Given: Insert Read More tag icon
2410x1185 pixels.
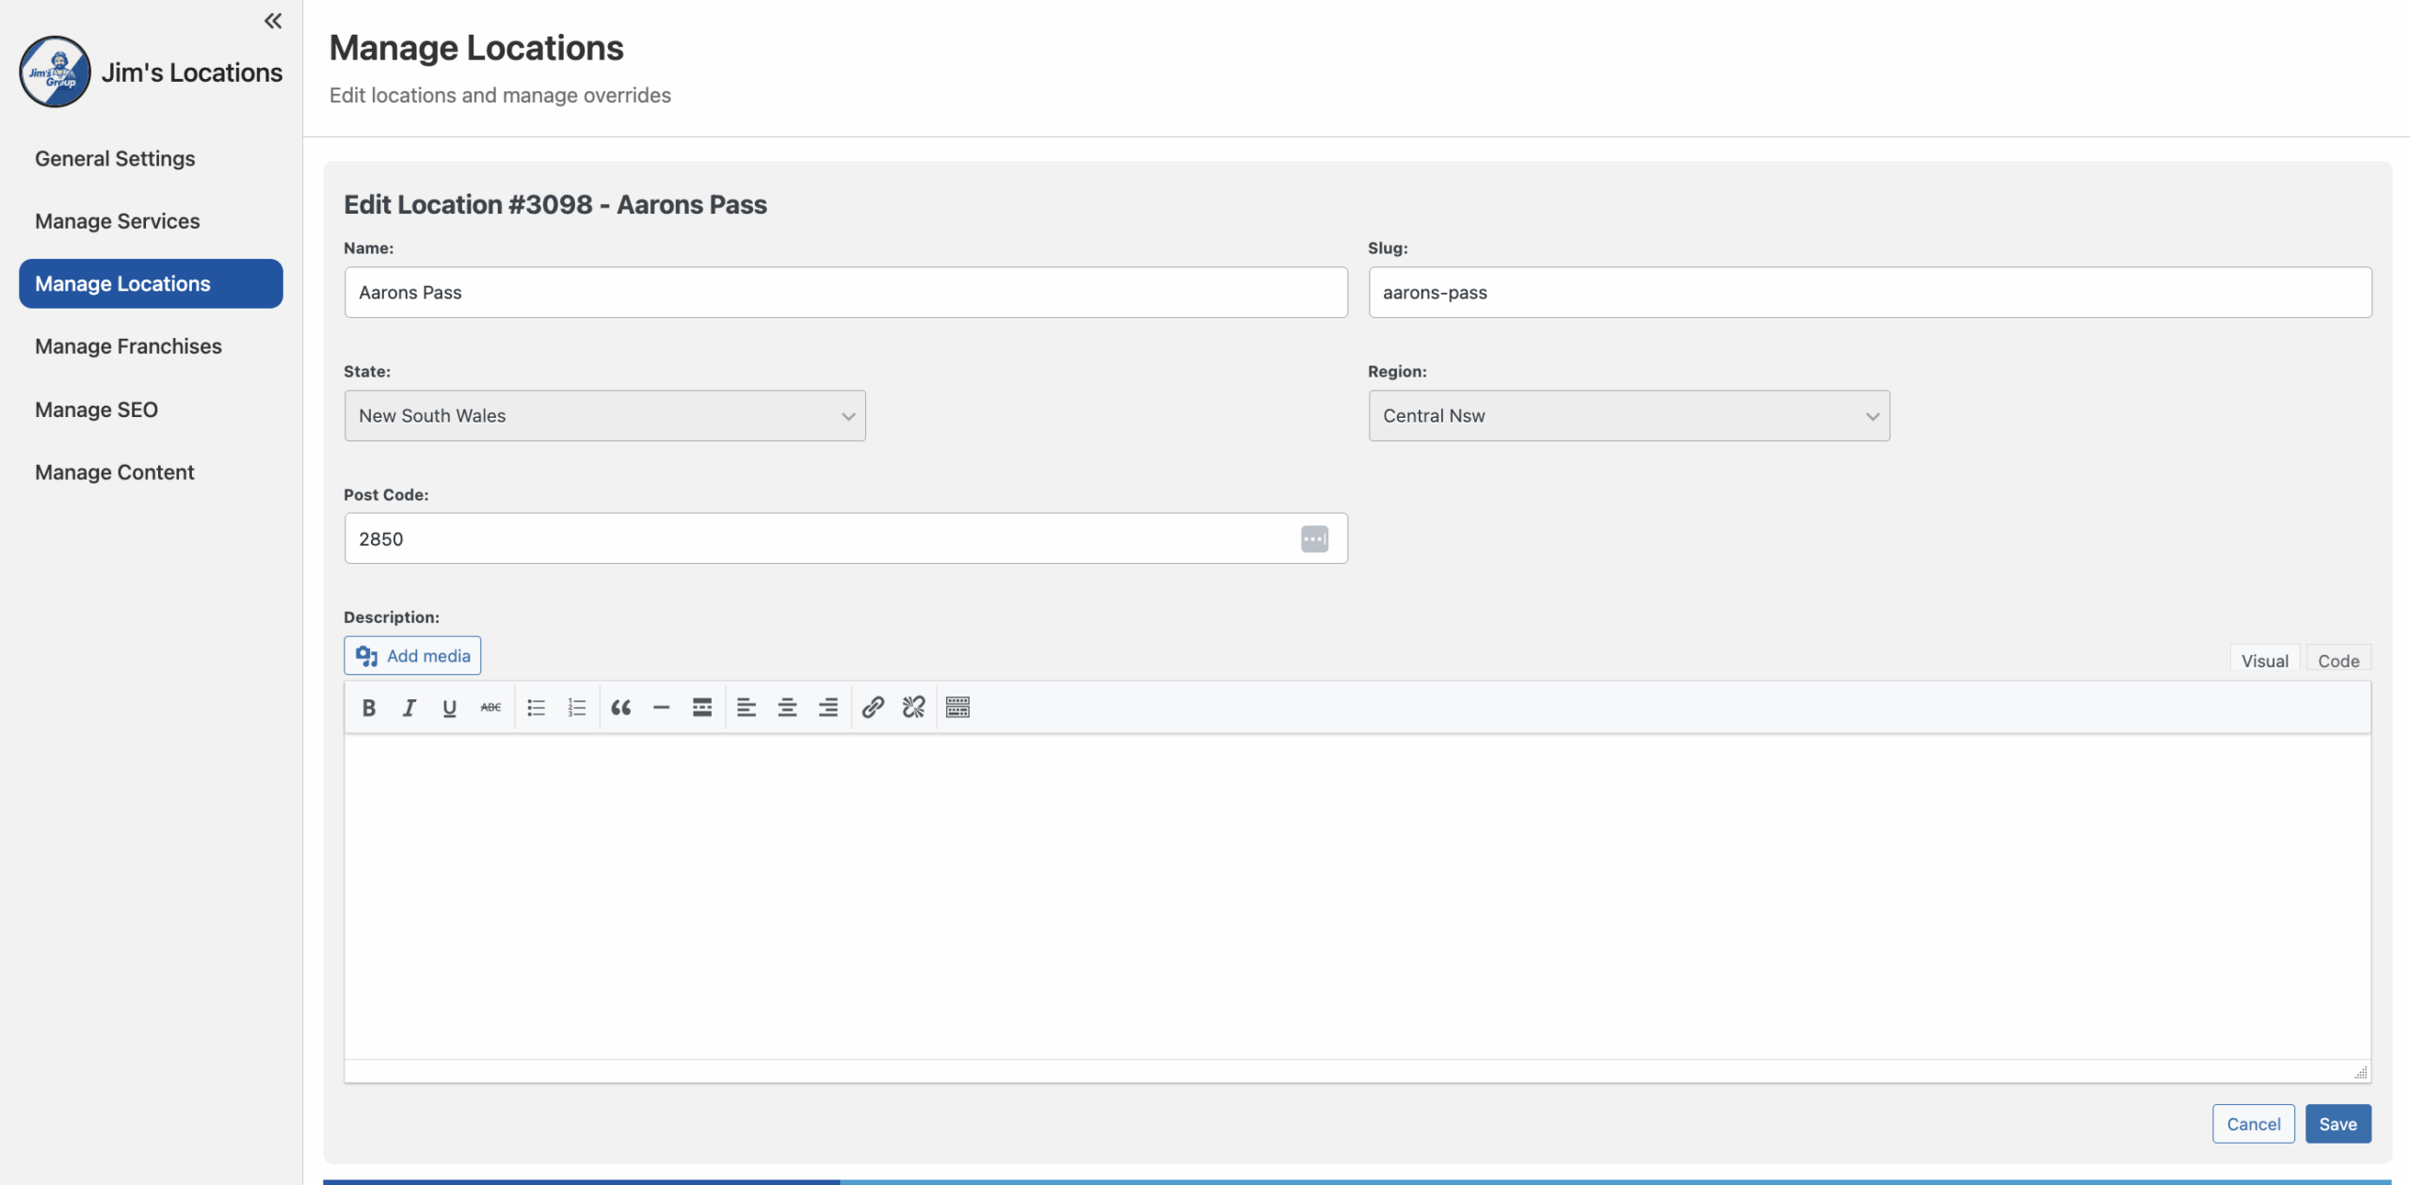Looking at the screenshot, I should pyautogui.click(x=702, y=708).
